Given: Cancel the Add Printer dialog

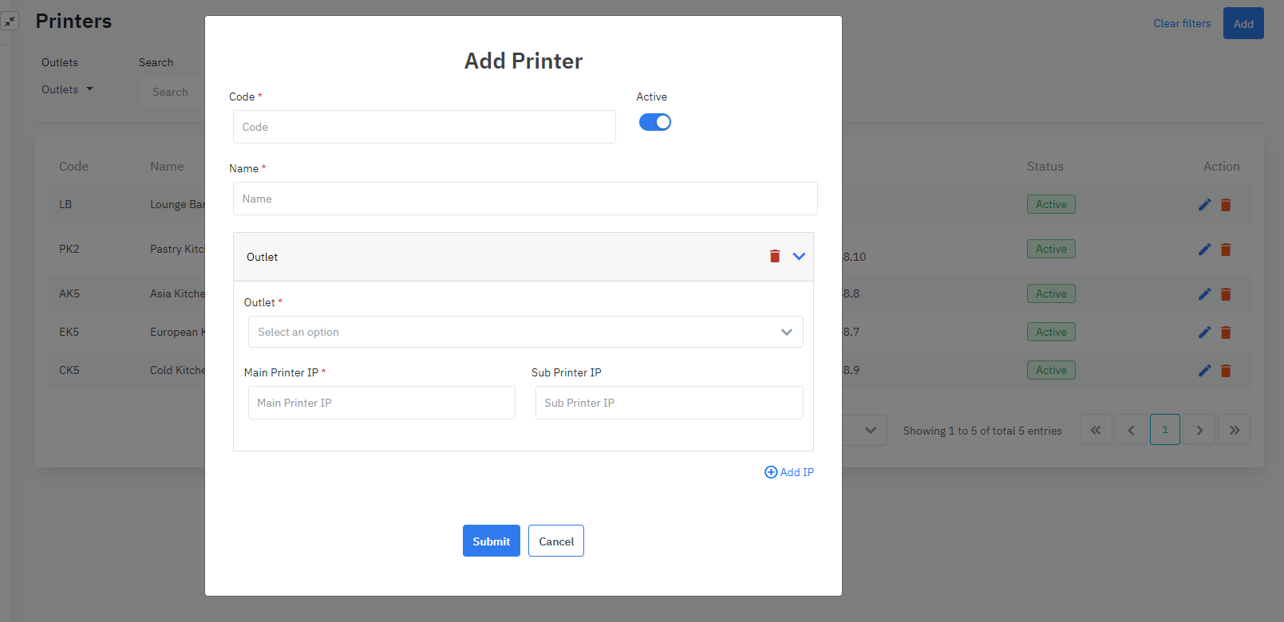Looking at the screenshot, I should click(x=555, y=541).
